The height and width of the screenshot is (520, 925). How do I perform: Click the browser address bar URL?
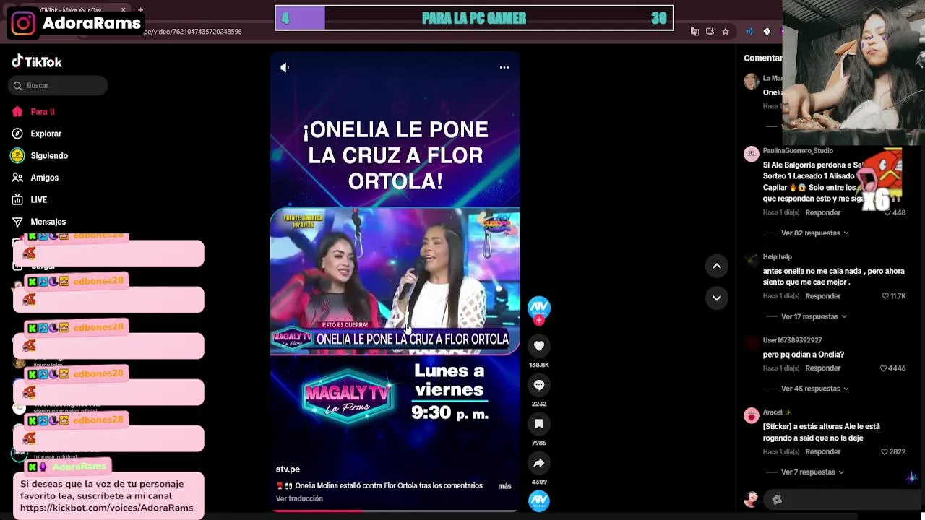pyautogui.click(x=192, y=32)
